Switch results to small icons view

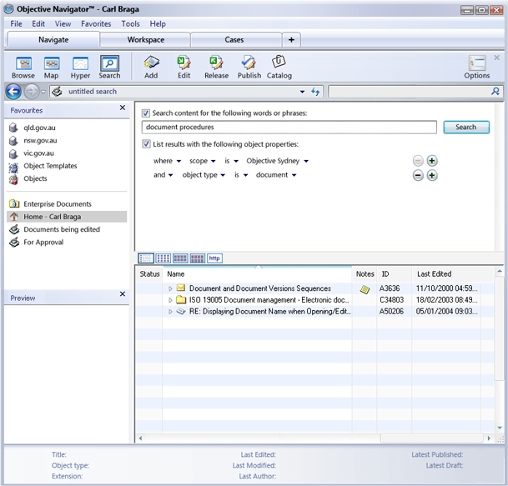click(x=163, y=258)
